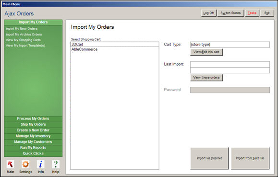The width and height of the screenshot is (278, 177).
Task: Click the Cart Type field
Action: point(230,45)
